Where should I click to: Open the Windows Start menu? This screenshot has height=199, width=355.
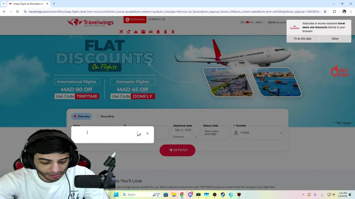pos(116,195)
